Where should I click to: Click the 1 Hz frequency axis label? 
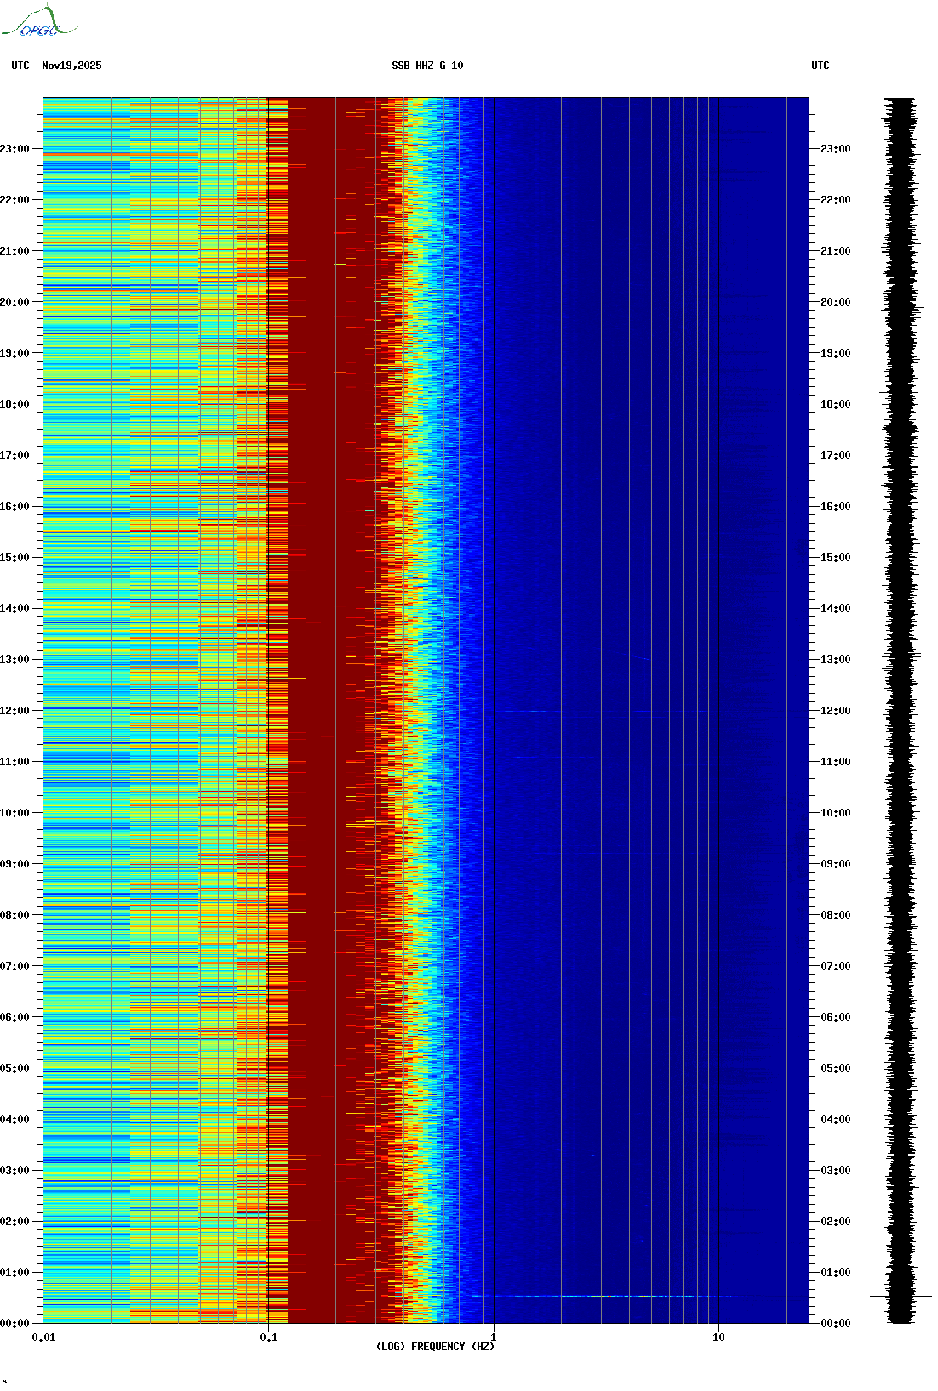pyautogui.click(x=493, y=1337)
